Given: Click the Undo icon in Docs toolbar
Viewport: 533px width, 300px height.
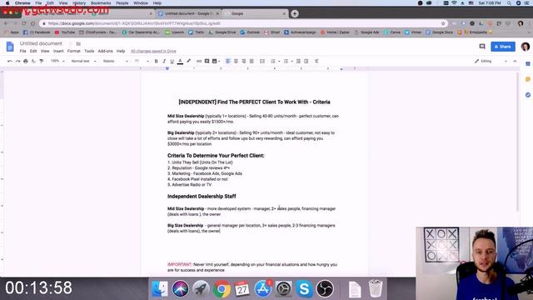Looking at the screenshot, I should point(10,61).
